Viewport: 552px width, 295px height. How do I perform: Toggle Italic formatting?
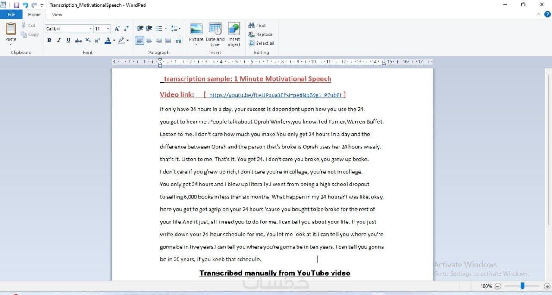[59, 41]
